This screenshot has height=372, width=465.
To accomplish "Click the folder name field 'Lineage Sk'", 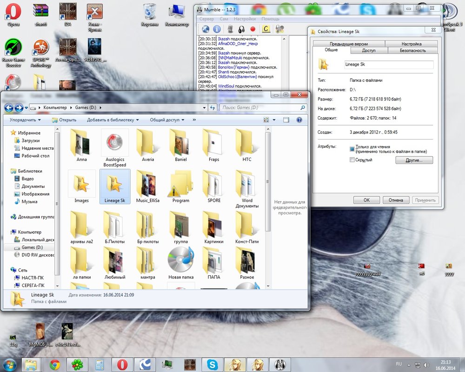I will (388, 65).
